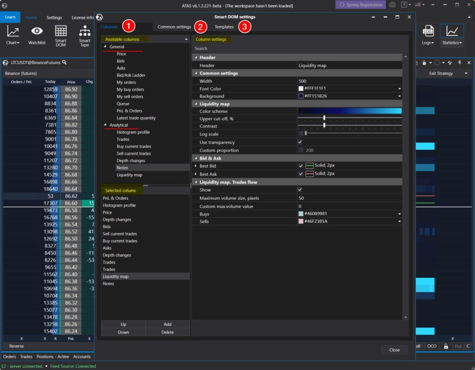Adjust the Upper cut-off slider
The image size is (475, 370).
click(324, 118)
